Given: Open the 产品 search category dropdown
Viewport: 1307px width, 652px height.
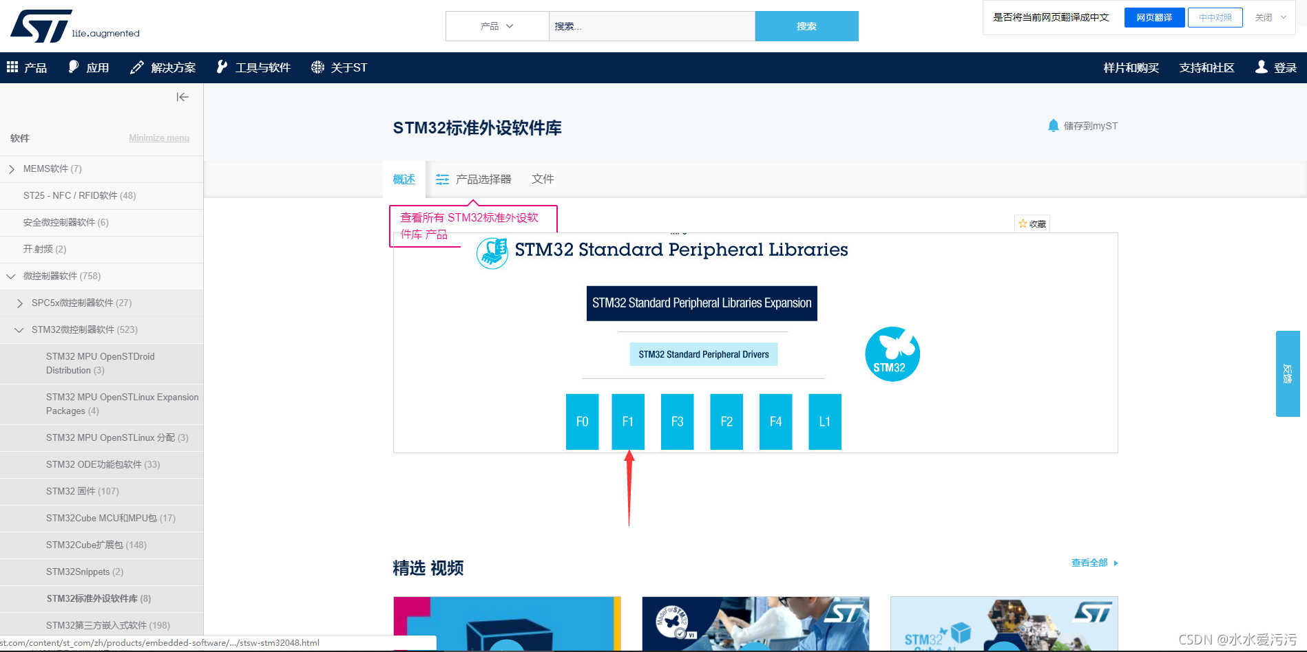Looking at the screenshot, I should click(x=497, y=26).
